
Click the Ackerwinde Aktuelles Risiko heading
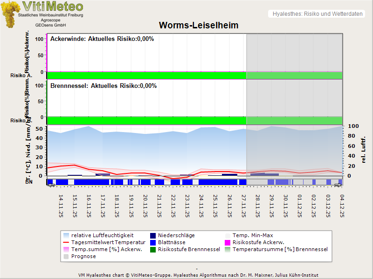tap(102, 39)
